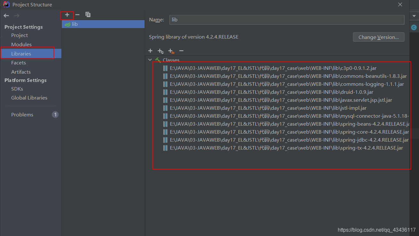The image size is (419, 236).
Task: Specify documentation URL with plus-globe icon
Action: coord(161,51)
